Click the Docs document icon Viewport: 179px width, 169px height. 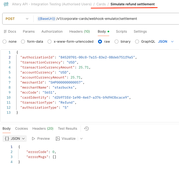tap(5, 32)
